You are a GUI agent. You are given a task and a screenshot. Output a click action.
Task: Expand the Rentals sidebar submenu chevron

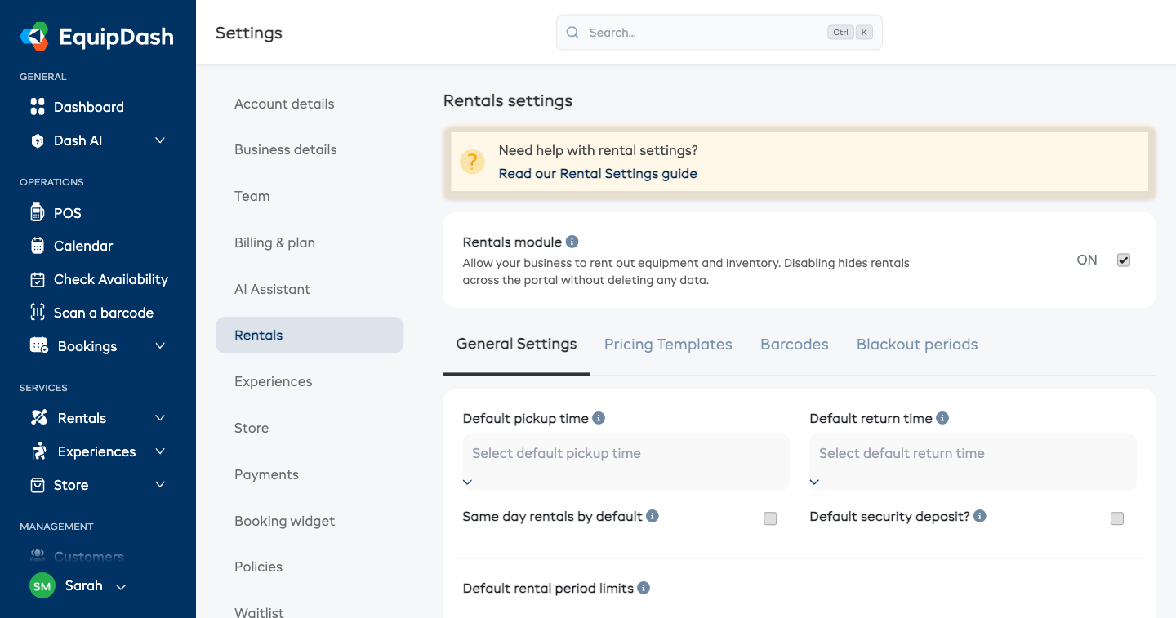point(160,418)
